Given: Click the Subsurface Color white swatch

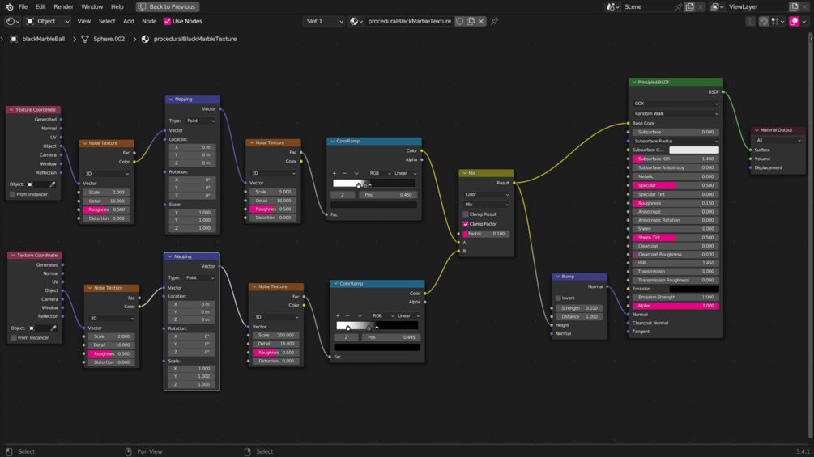Looking at the screenshot, I should [693, 150].
